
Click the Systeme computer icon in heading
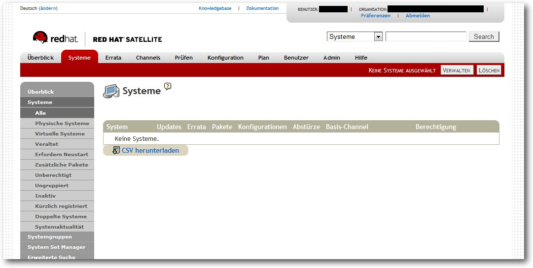click(111, 91)
